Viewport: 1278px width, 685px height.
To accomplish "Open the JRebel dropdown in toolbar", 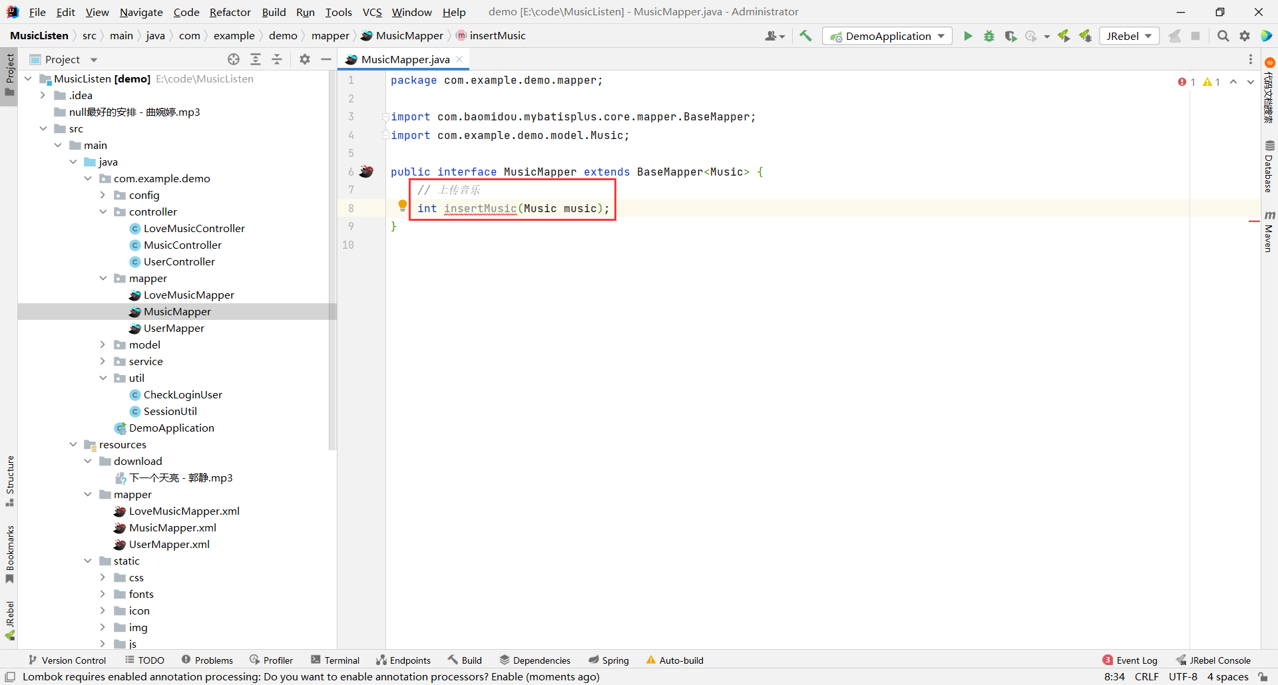I will (x=1129, y=36).
